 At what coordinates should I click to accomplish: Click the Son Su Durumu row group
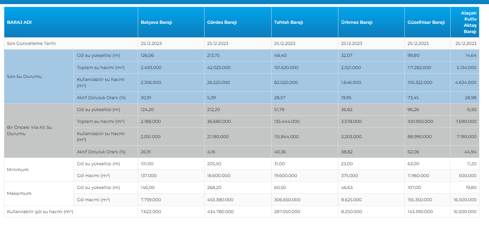[24, 77]
